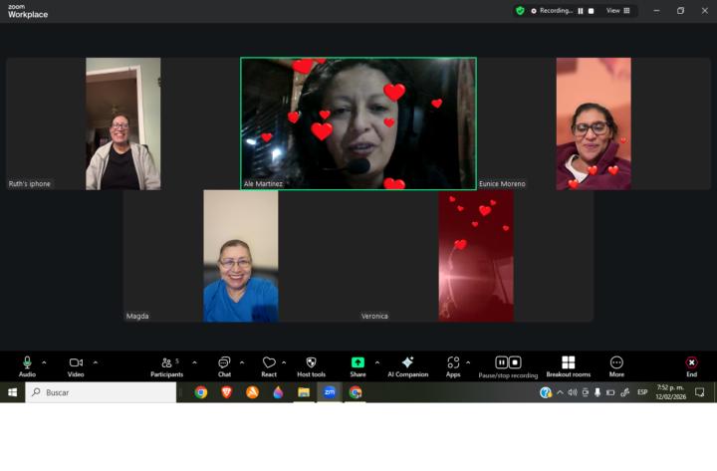Open the orange Avast taskbar app
This screenshot has height=471, width=717.
(x=252, y=392)
